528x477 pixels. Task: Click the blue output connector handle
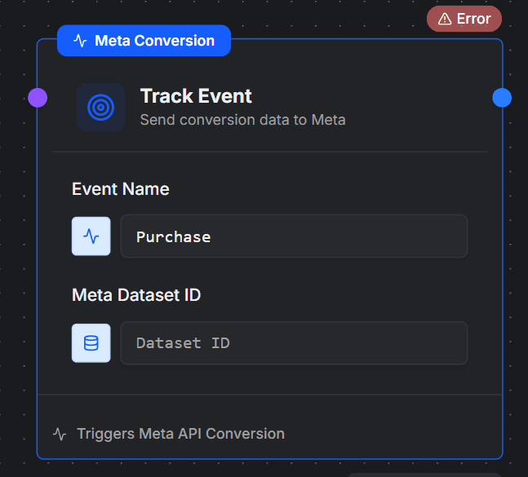502,98
